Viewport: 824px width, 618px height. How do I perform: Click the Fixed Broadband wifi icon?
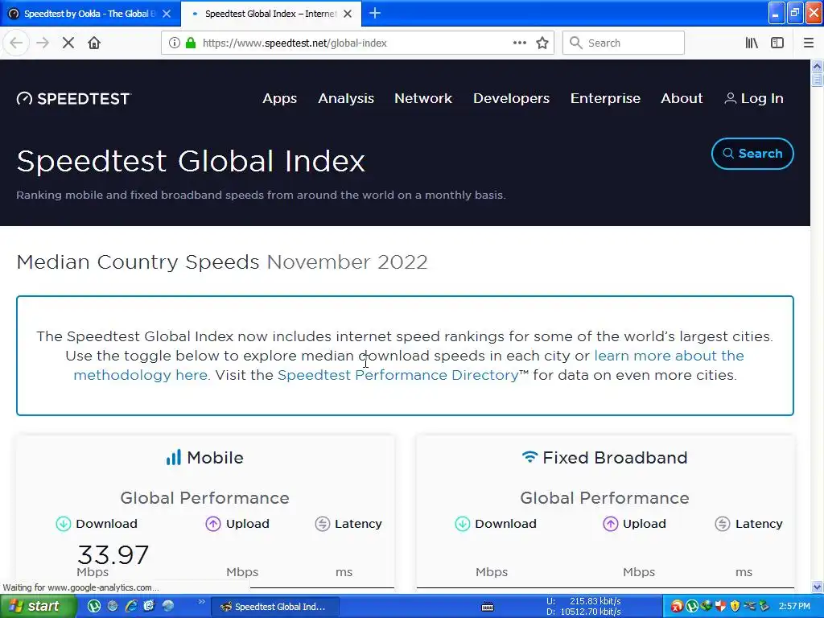529,457
